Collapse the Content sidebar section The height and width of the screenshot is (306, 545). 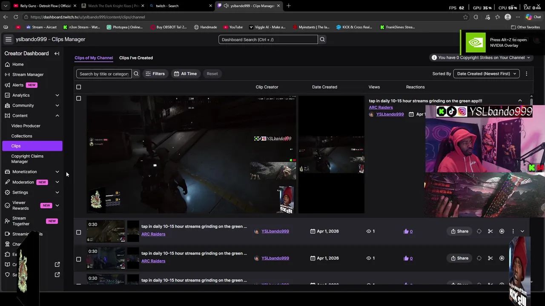[57, 116]
